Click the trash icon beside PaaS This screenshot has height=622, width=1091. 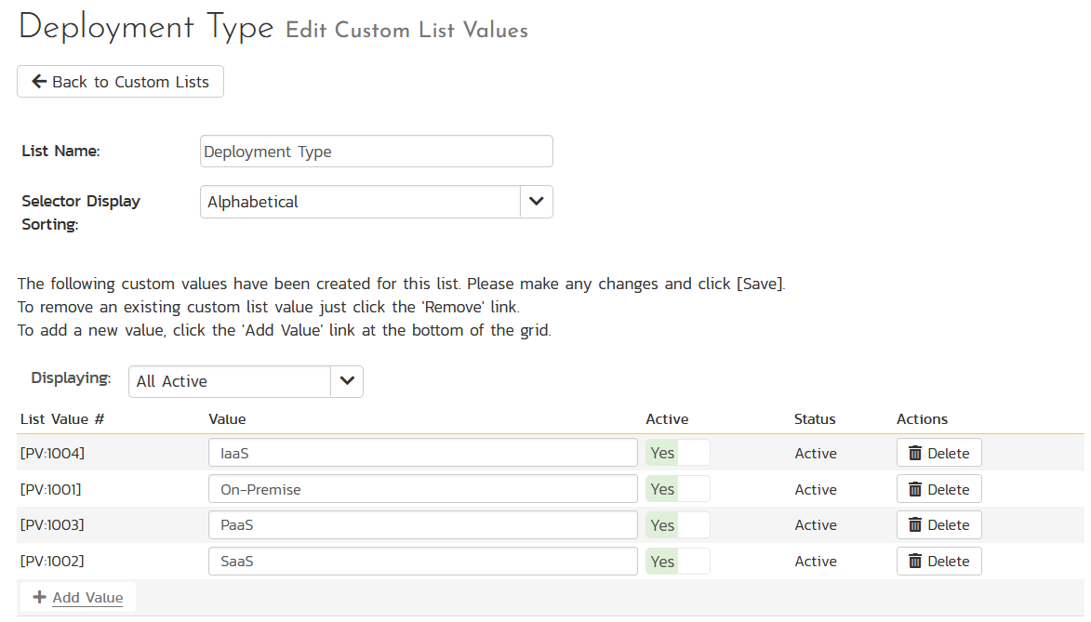pyautogui.click(x=916, y=524)
